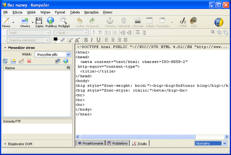Click the KompoZer globe logo
This screenshot has width=231, height=155.
click(x=219, y=22)
